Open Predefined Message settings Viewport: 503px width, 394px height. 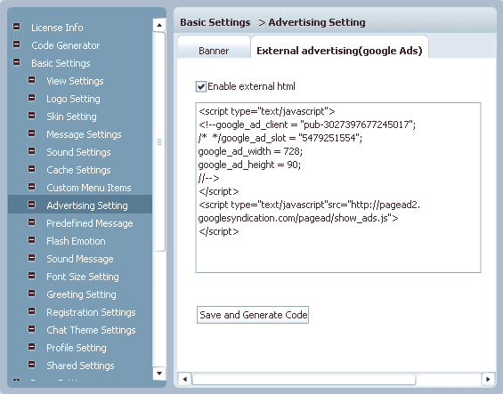pyautogui.click(x=90, y=223)
